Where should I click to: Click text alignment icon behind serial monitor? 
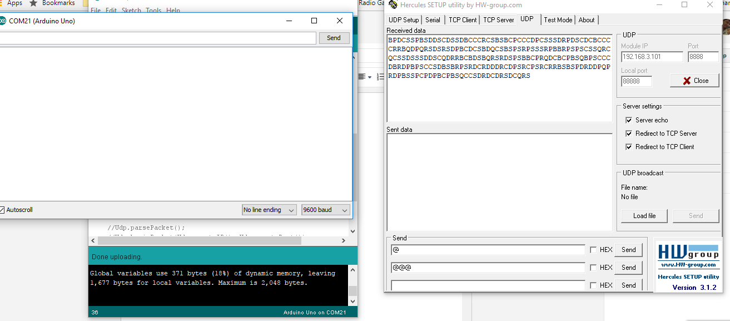click(362, 77)
